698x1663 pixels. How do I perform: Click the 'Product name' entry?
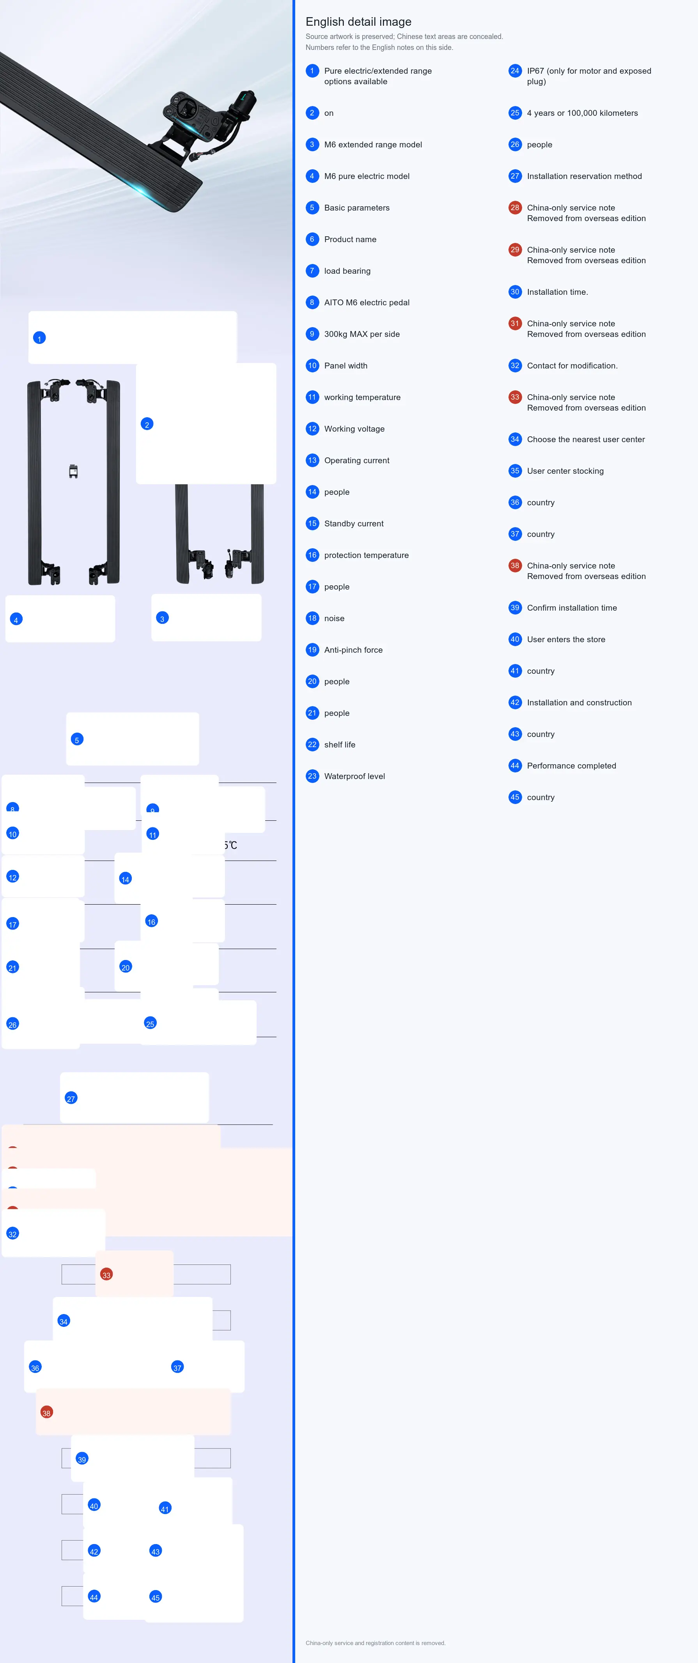point(350,239)
